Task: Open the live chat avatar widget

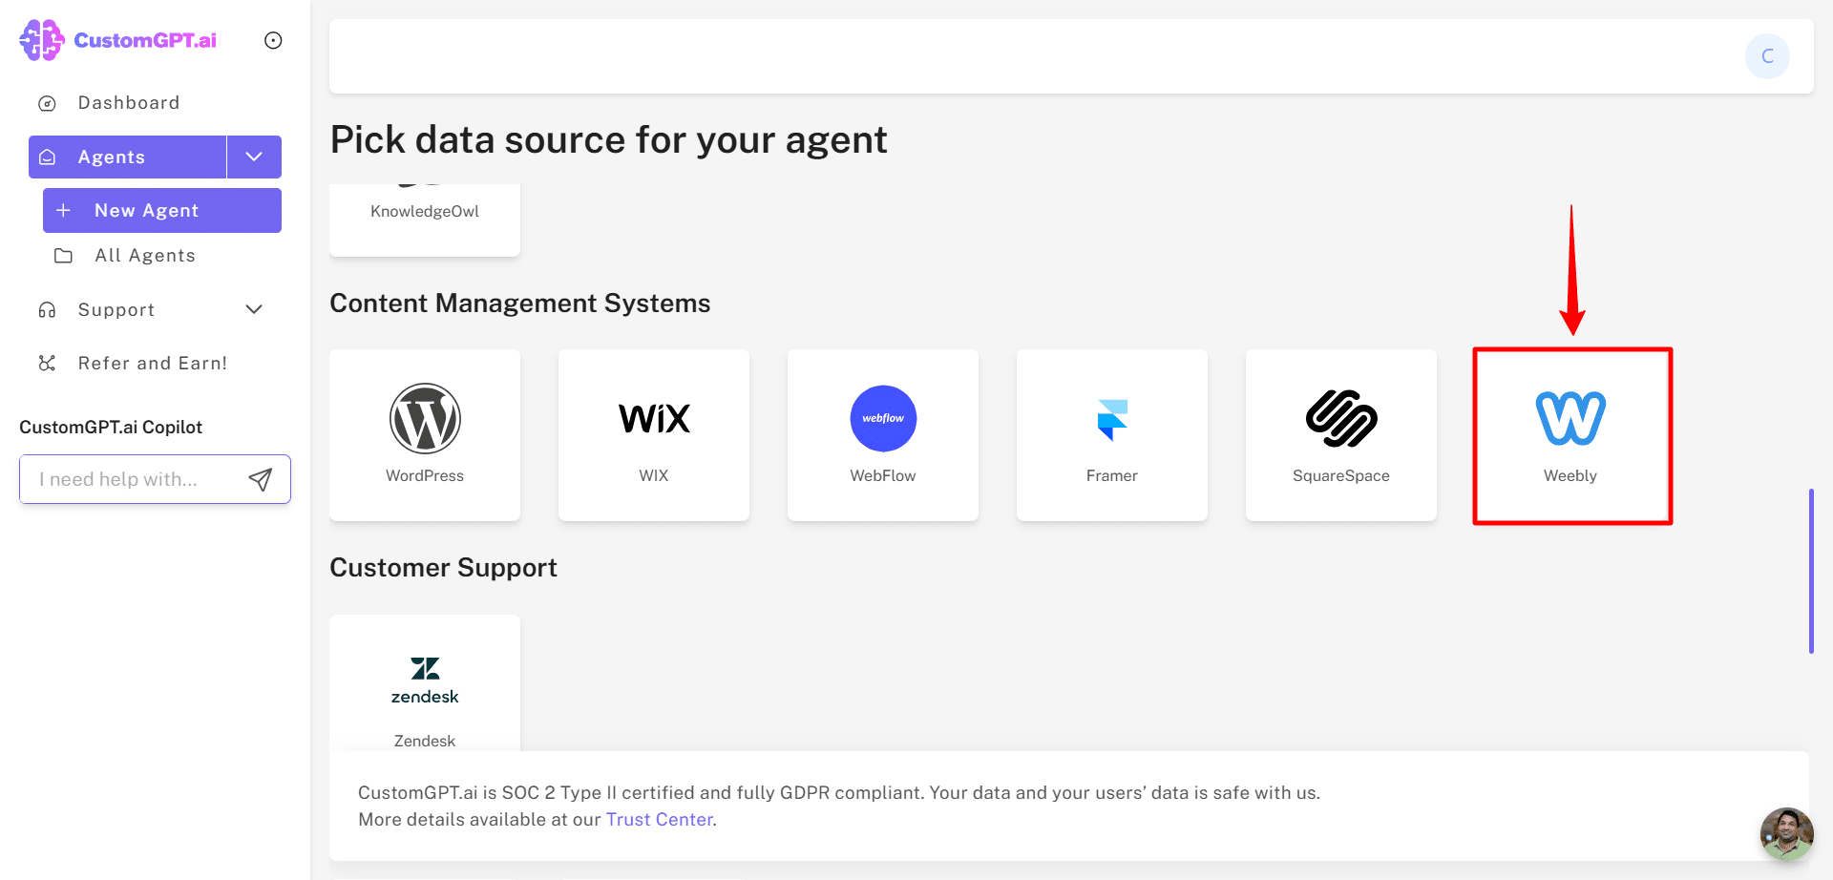Action: 1786,833
